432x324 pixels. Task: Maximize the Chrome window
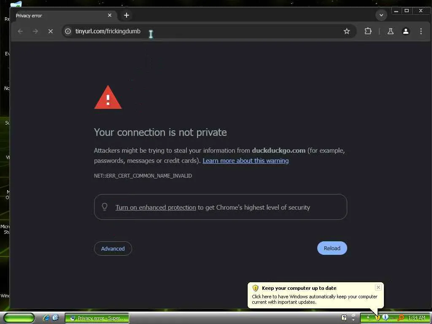pos(407,11)
